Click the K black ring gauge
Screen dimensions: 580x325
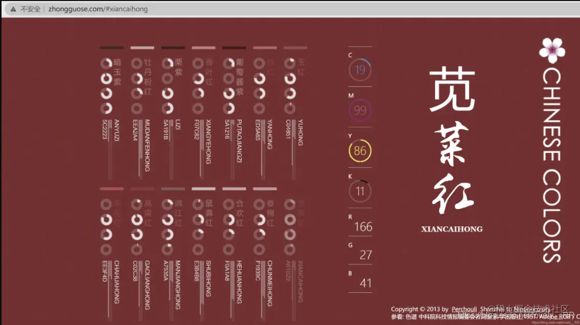point(359,191)
